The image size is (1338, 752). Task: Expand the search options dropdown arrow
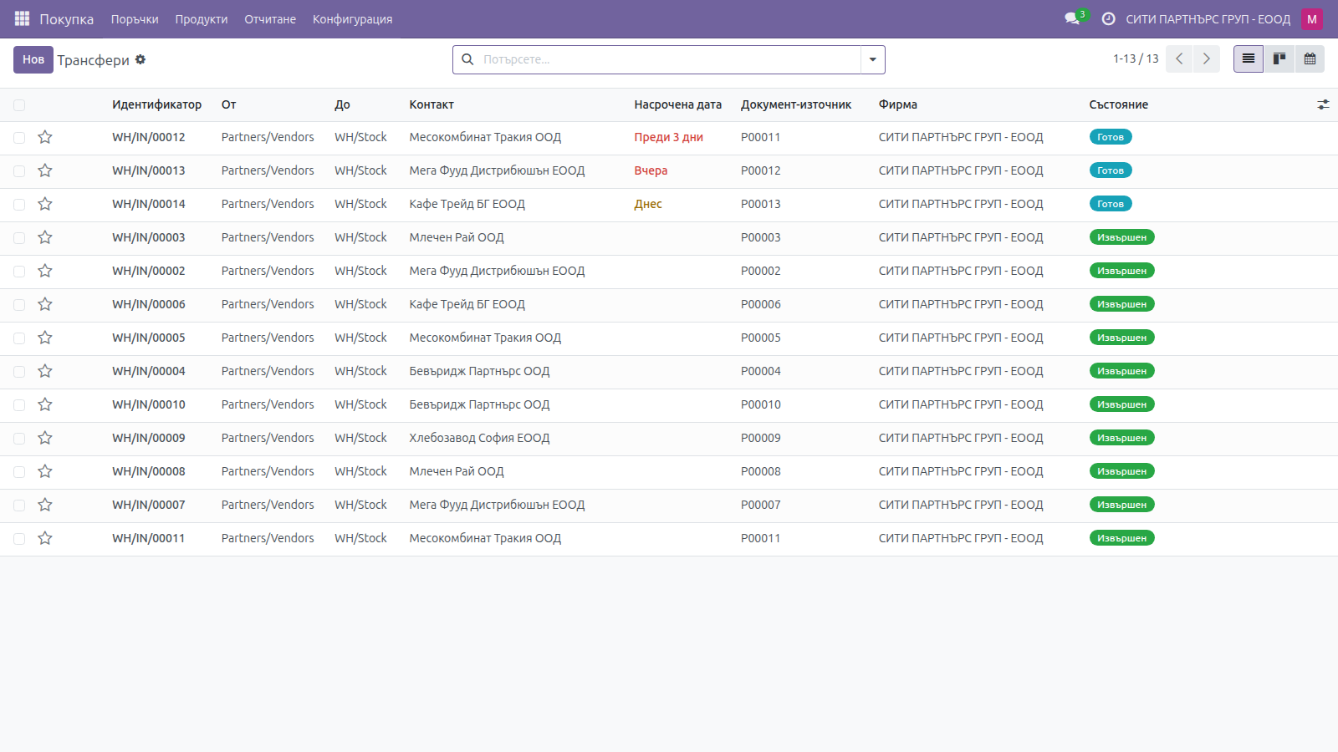point(872,59)
